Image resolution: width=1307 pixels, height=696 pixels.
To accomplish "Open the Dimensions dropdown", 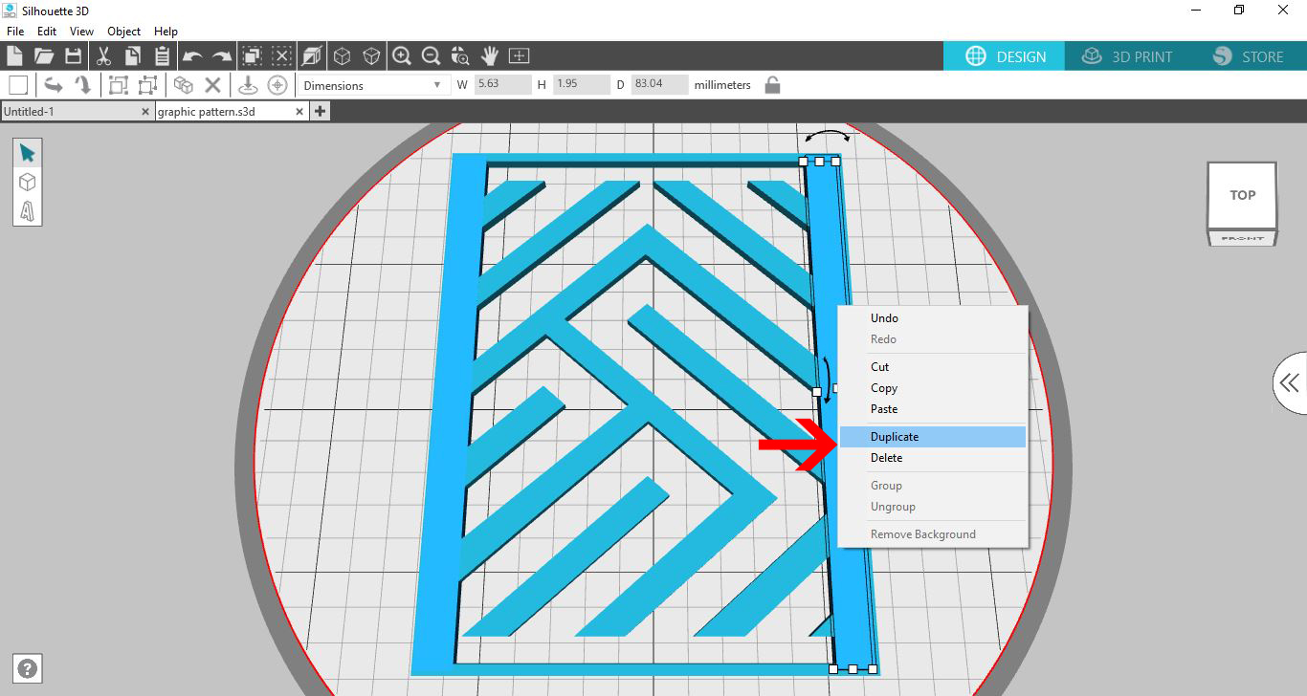I will 373,85.
